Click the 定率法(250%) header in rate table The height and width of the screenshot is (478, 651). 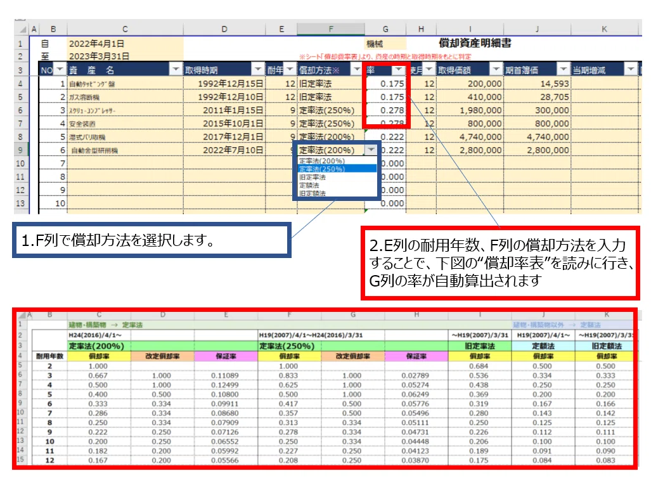click(287, 346)
